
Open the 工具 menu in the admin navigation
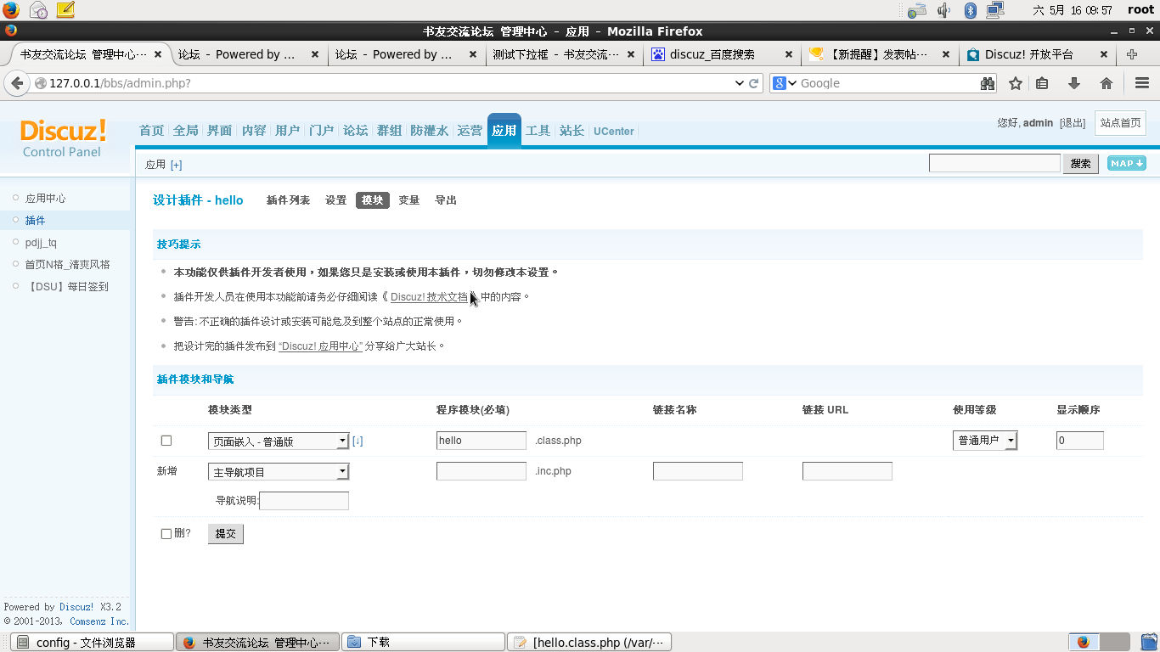[538, 130]
